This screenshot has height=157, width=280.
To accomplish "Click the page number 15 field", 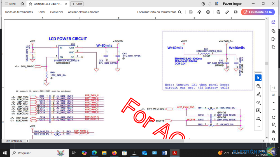I will pos(274,88).
